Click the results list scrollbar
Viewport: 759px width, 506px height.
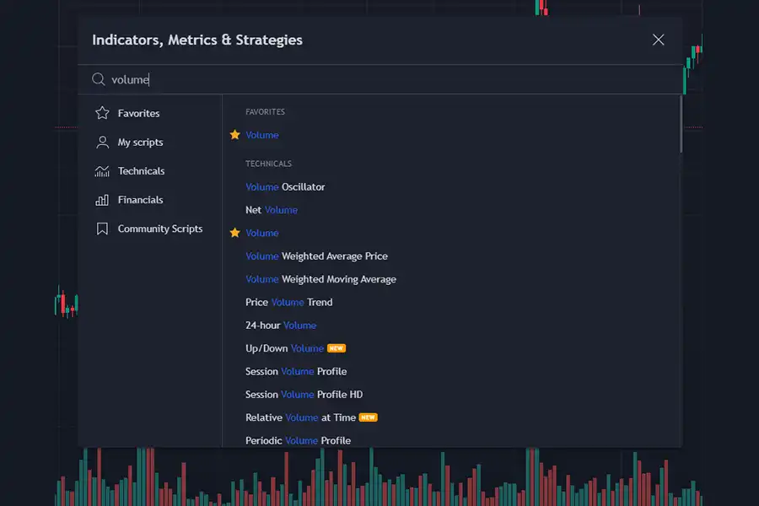[681, 124]
